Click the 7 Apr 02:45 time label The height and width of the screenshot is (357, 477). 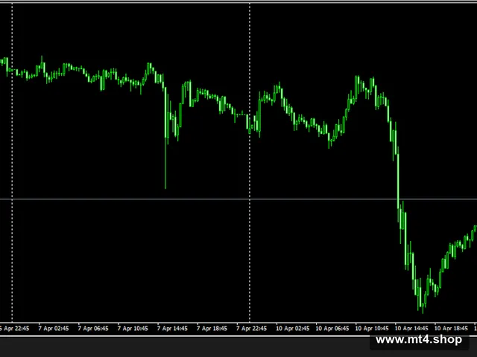[x=54, y=329]
